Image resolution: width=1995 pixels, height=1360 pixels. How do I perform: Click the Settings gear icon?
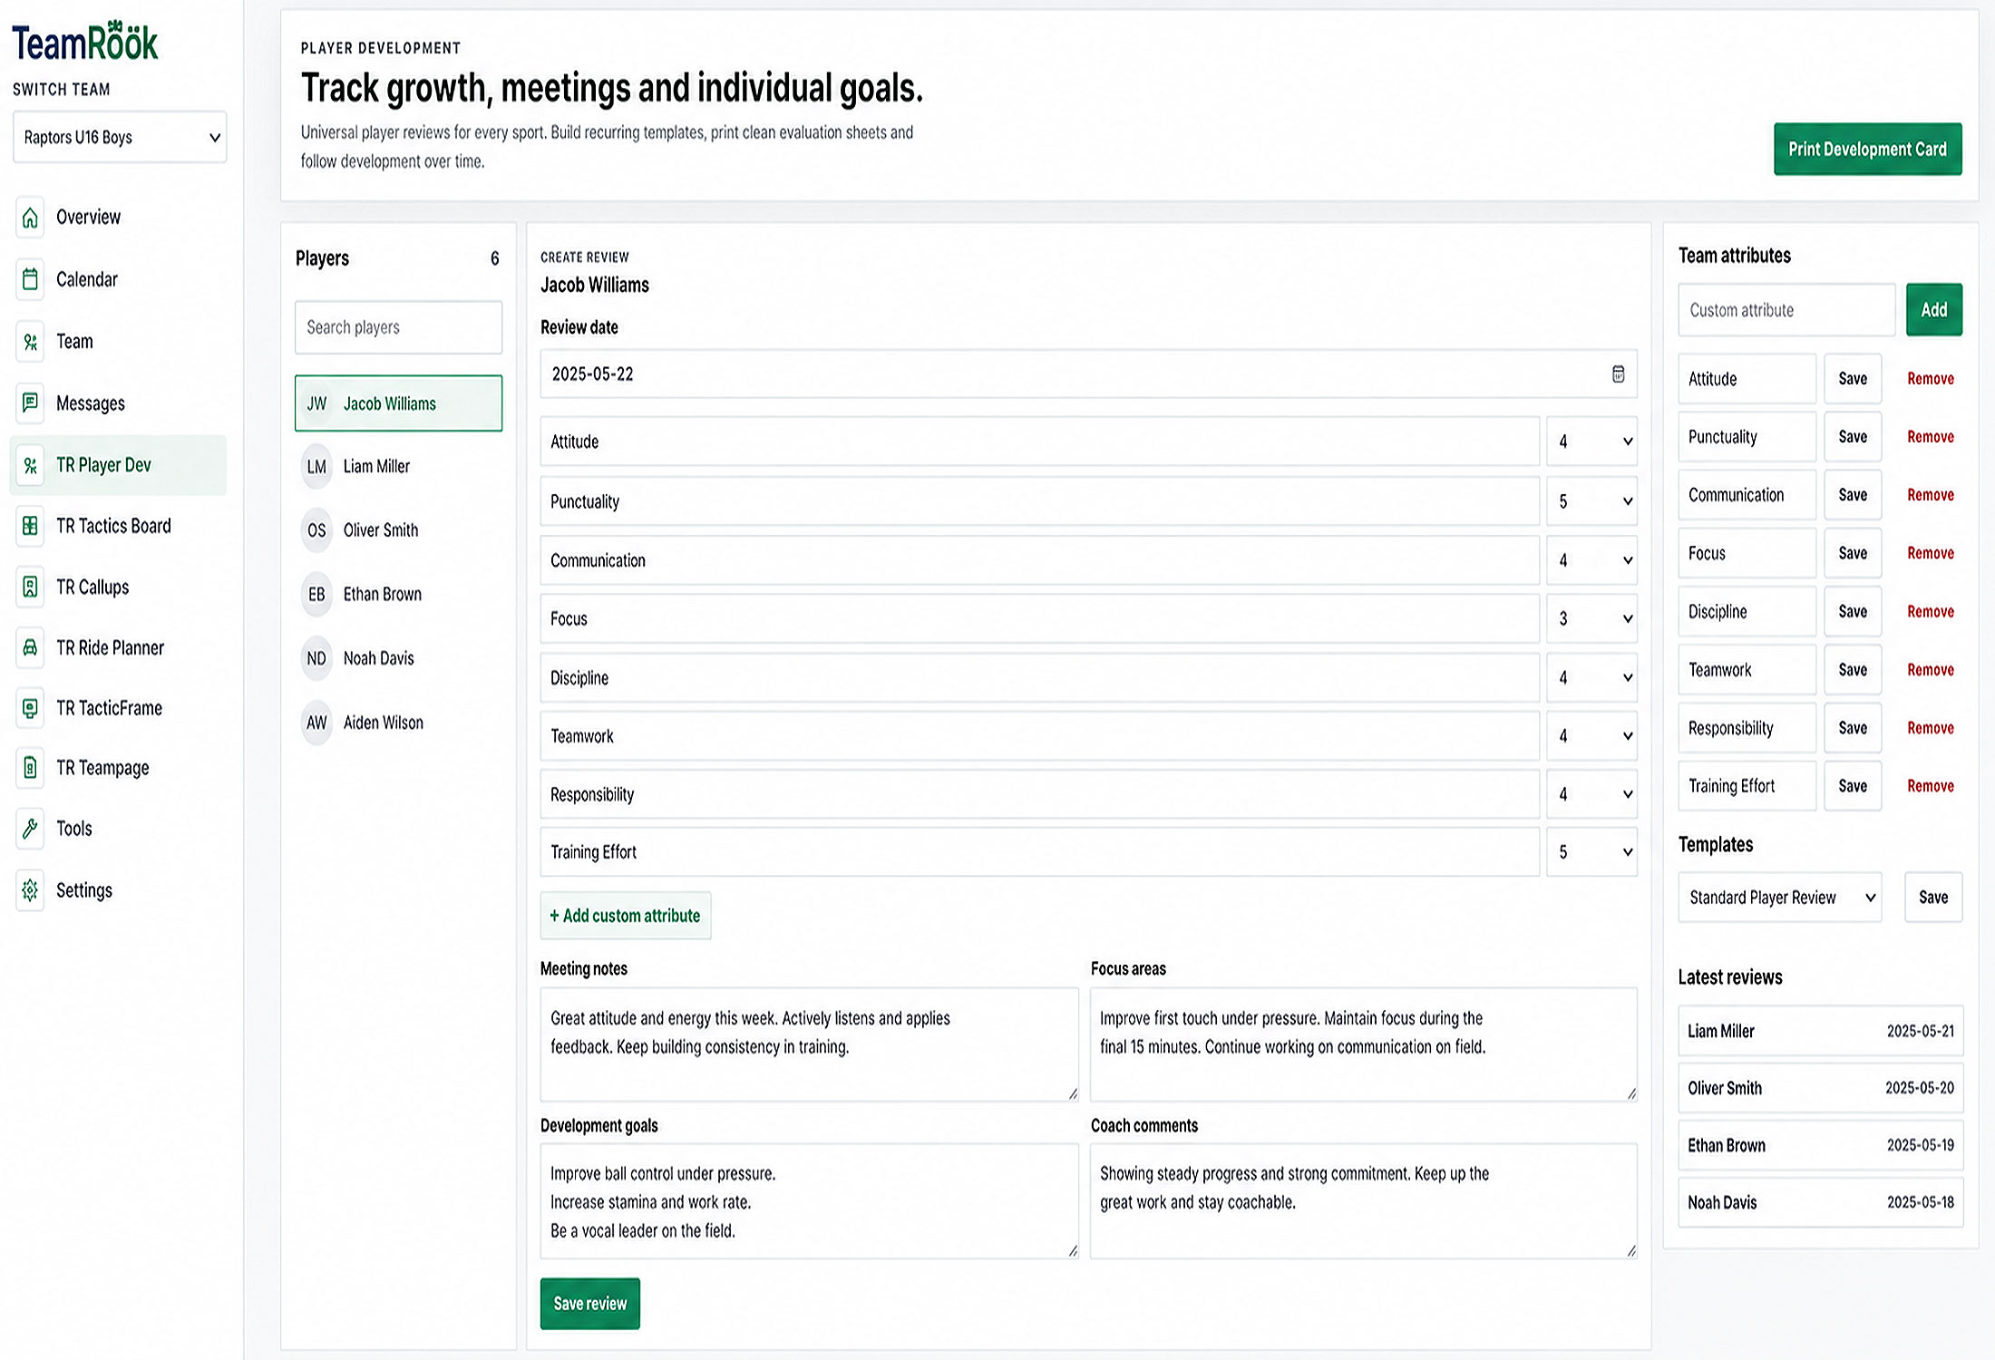(30, 890)
